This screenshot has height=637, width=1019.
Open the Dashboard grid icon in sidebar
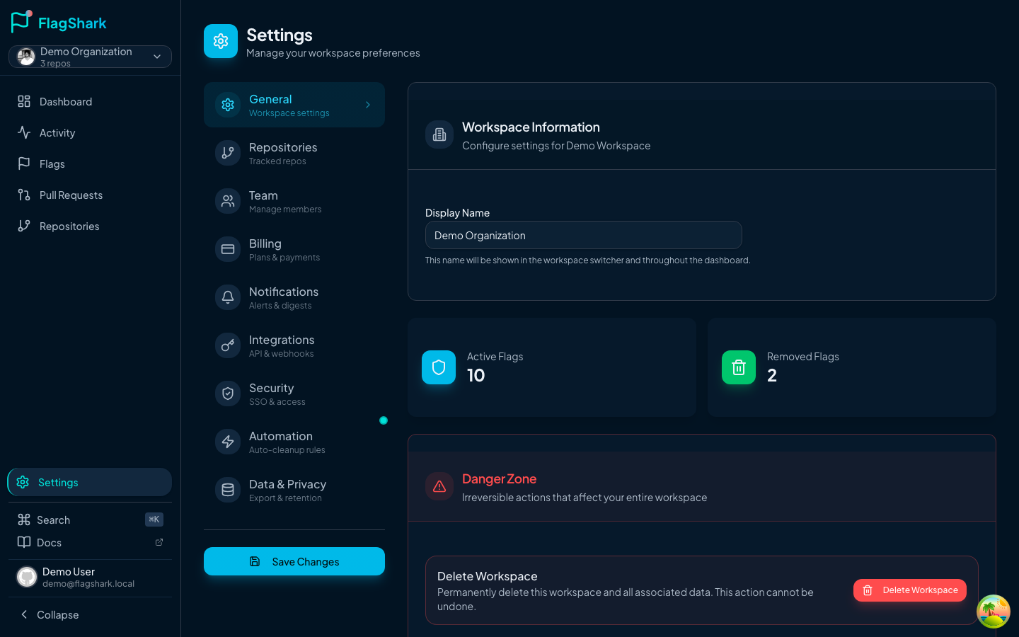coord(24,101)
